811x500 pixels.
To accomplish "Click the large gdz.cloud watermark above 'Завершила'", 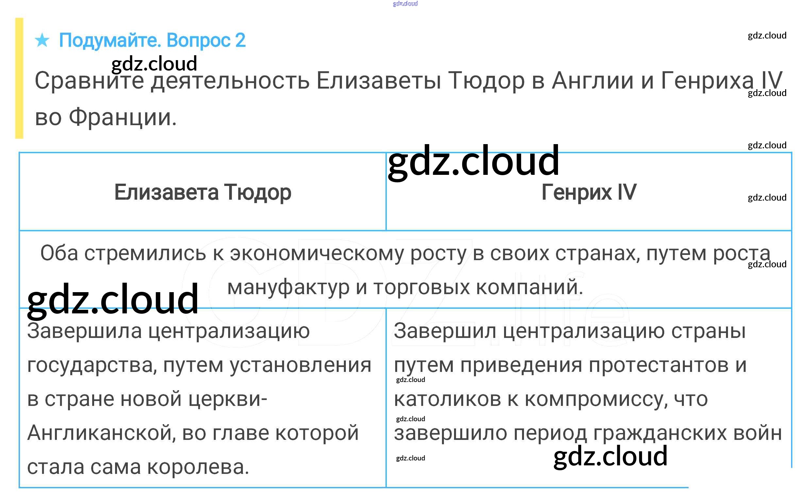I will pyautogui.click(x=112, y=299).
